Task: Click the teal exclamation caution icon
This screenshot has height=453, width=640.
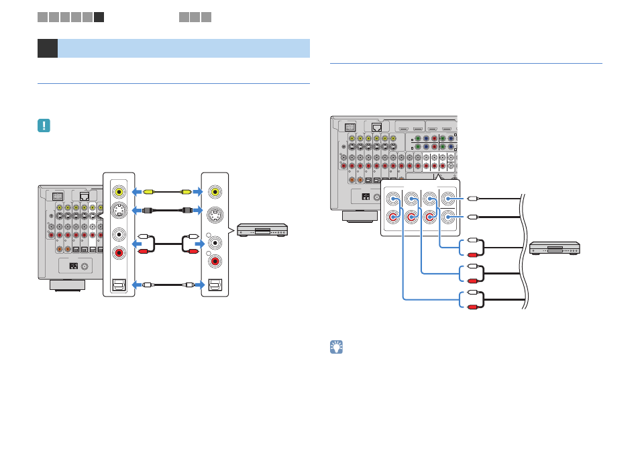Action: pyautogui.click(x=44, y=125)
